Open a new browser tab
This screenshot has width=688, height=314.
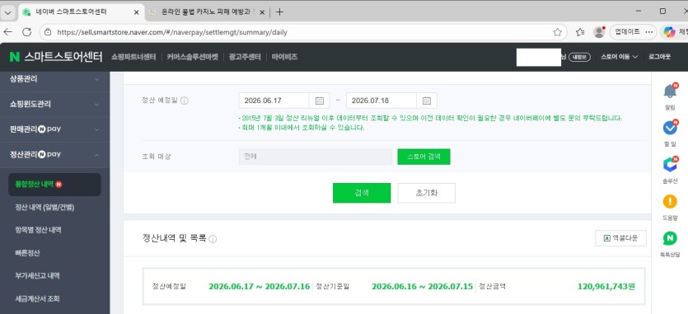(279, 12)
